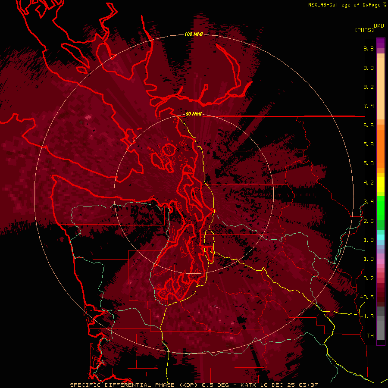Click the cyan segment of the color bar
This screenshot has width=388, height=388.
click(x=381, y=237)
